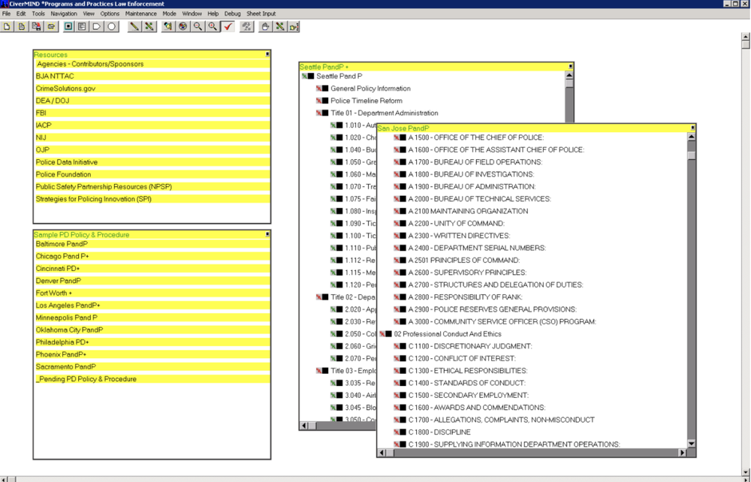Click the rightmost pointing hand toolbar icon
The height and width of the screenshot is (482, 751).
[294, 27]
